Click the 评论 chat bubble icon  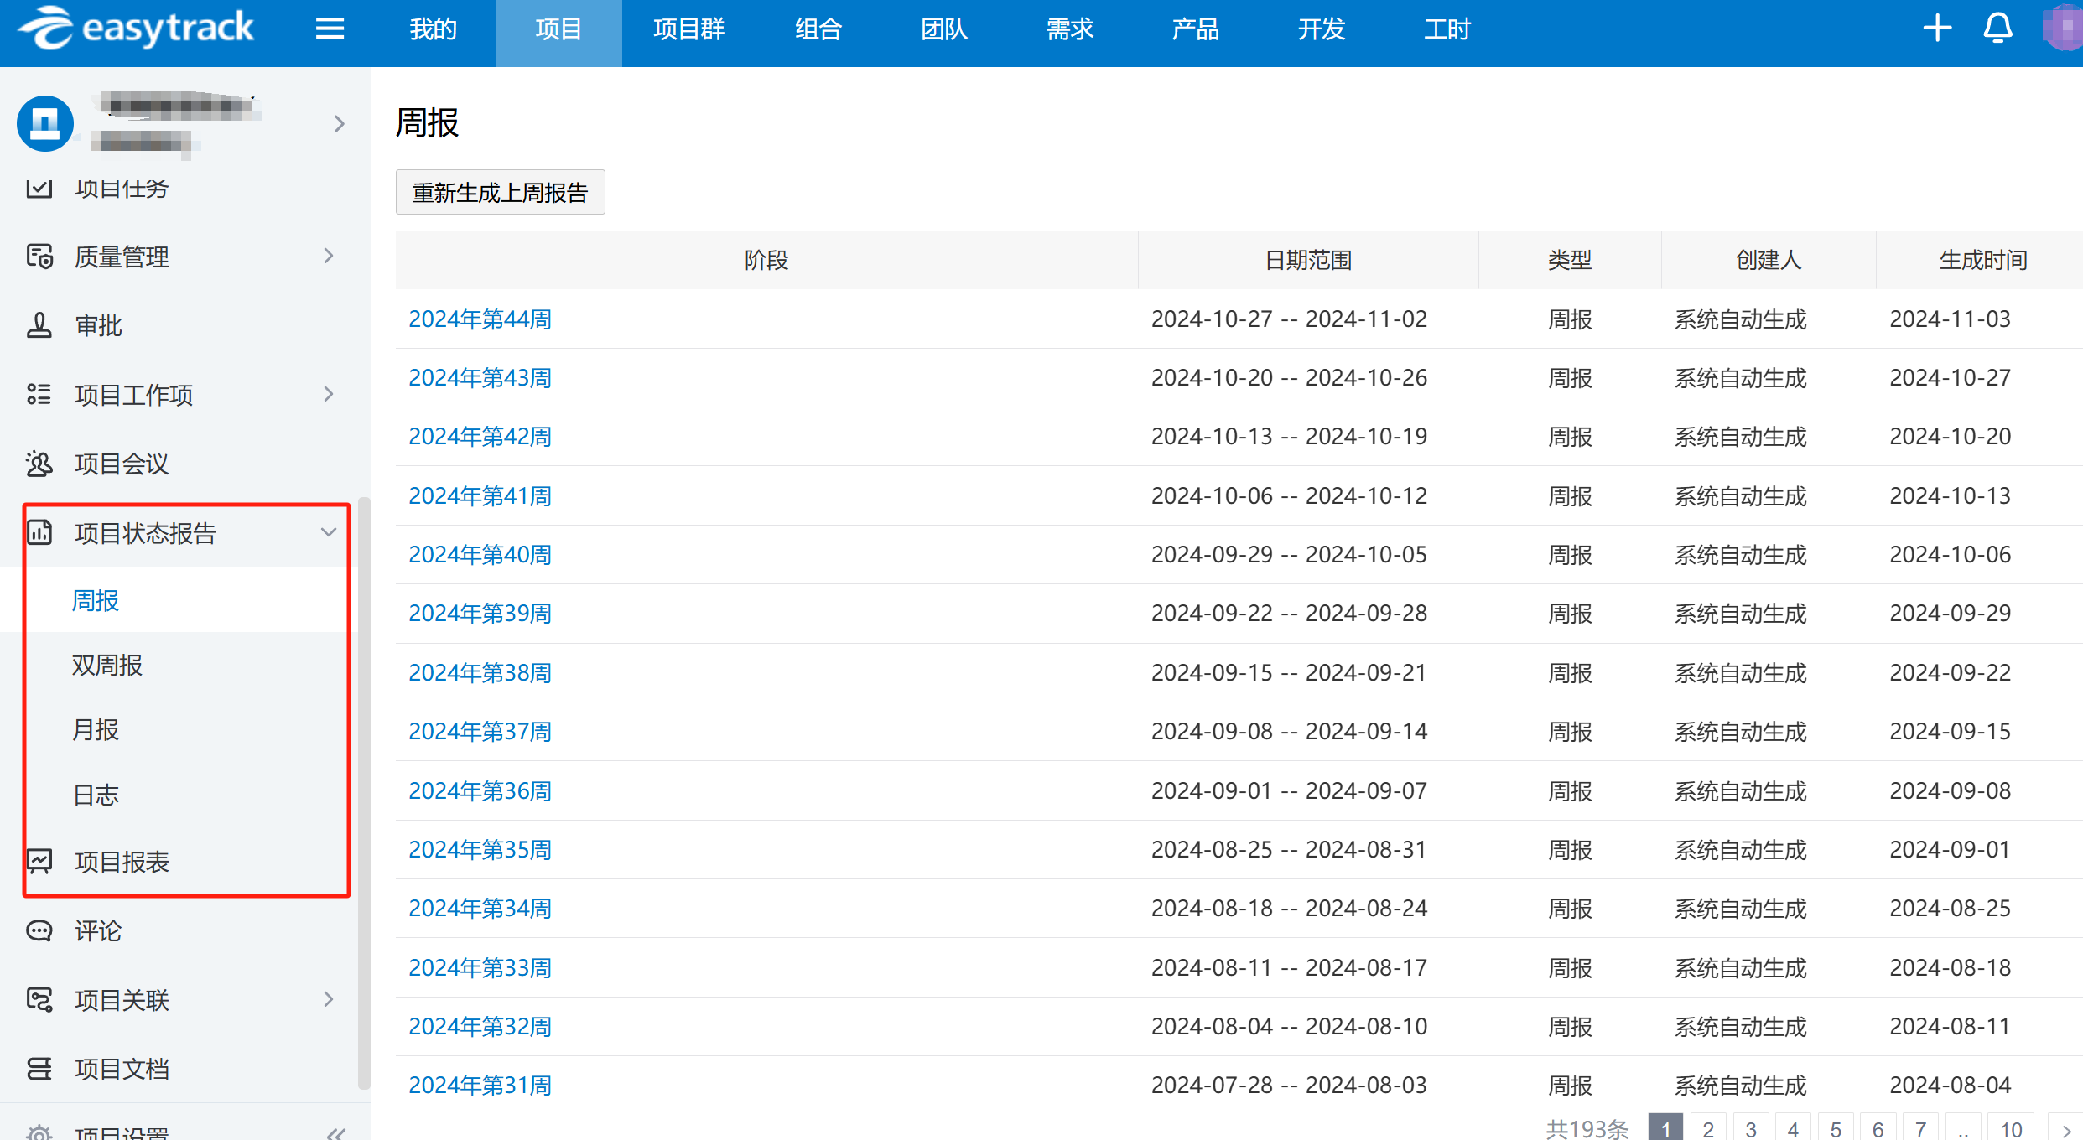(39, 930)
